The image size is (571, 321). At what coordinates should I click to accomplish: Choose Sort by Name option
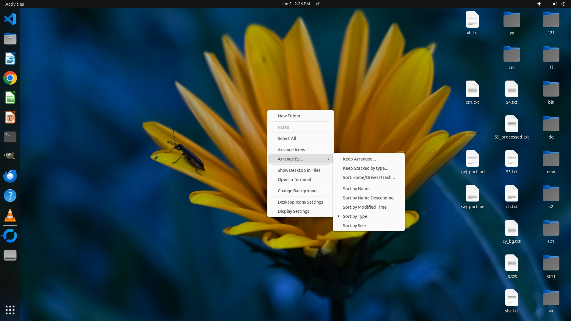pyautogui.click(x=356, y=189)
